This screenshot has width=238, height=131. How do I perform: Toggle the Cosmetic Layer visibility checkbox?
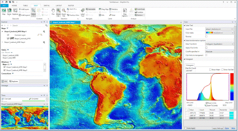pos(7,34)
